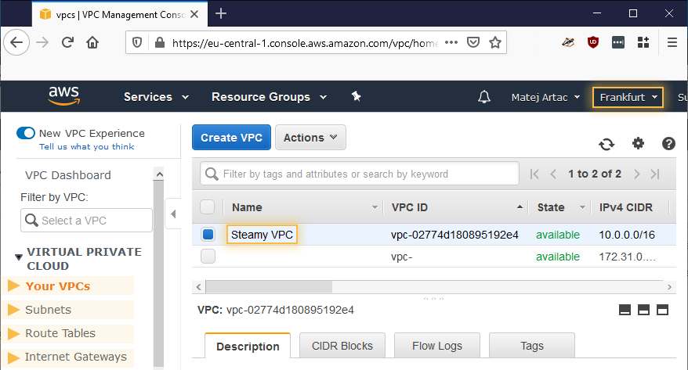
Task: Open the help question mark icon
Action: tap(668, 144)
